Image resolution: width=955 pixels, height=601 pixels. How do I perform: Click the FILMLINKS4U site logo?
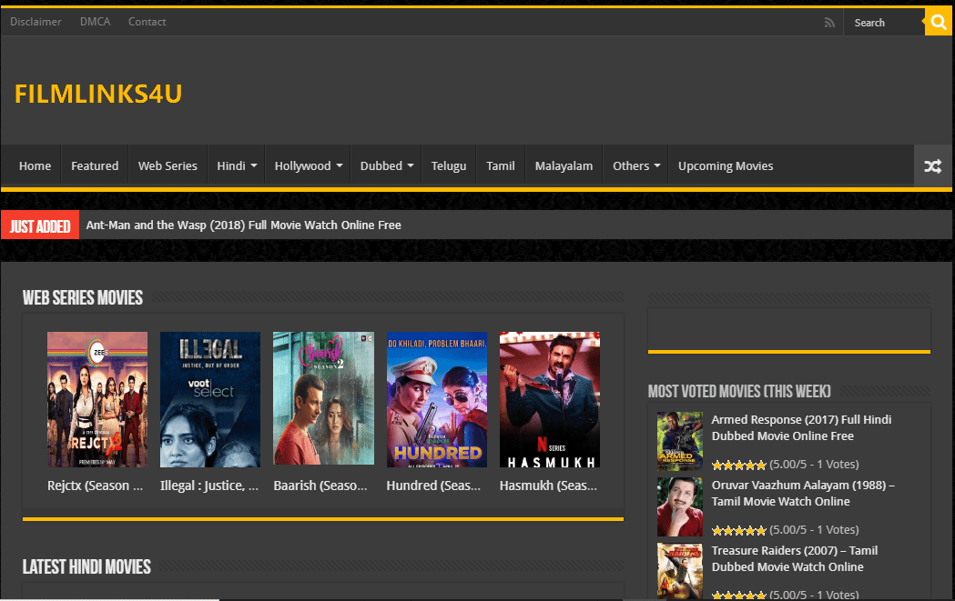click(x=98, y=94)
